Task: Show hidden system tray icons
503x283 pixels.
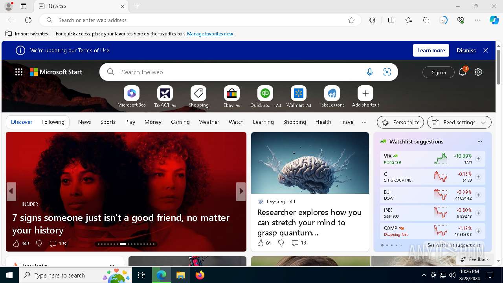Action: (x=424, y=275)
